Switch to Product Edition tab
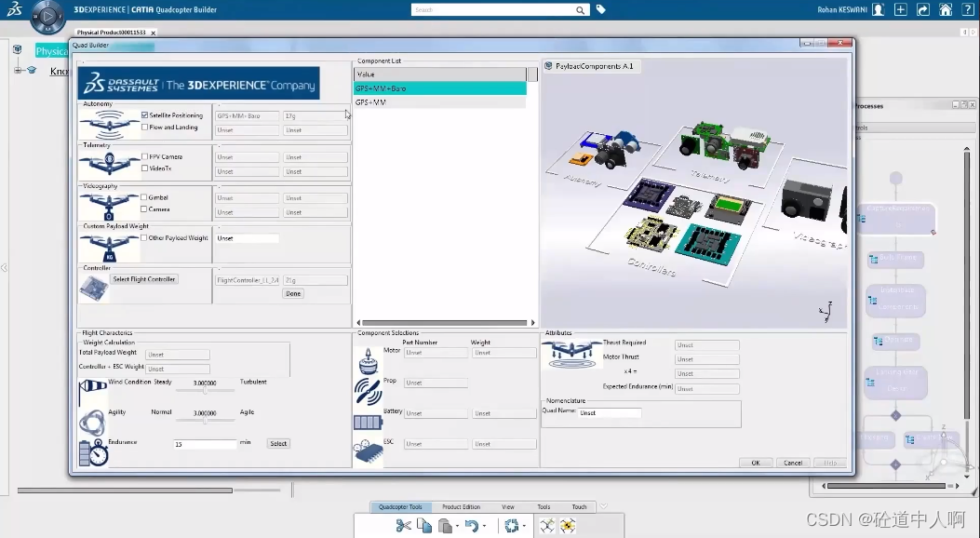 click(462, 506)
